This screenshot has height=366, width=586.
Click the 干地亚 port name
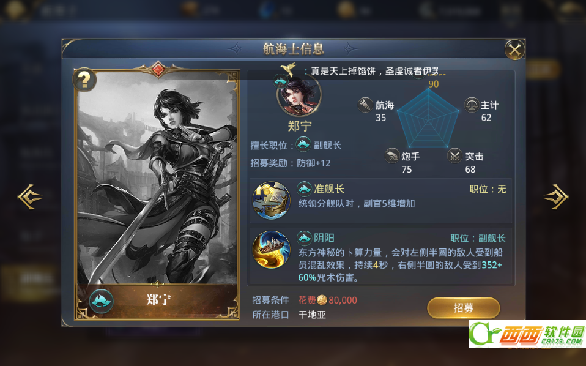(x=312, y=315)
